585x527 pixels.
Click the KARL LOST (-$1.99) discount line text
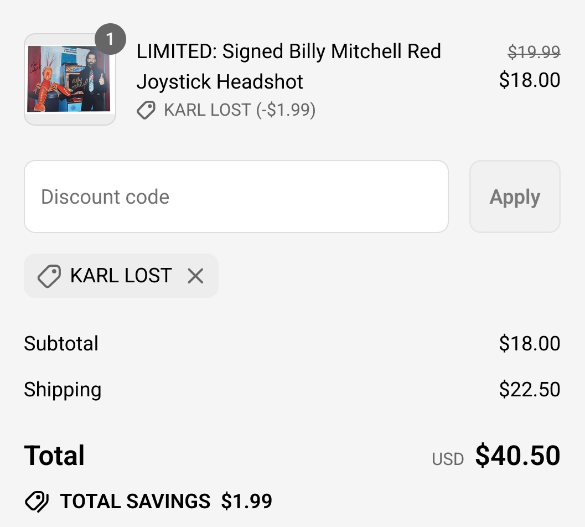[x=240, y=110]
